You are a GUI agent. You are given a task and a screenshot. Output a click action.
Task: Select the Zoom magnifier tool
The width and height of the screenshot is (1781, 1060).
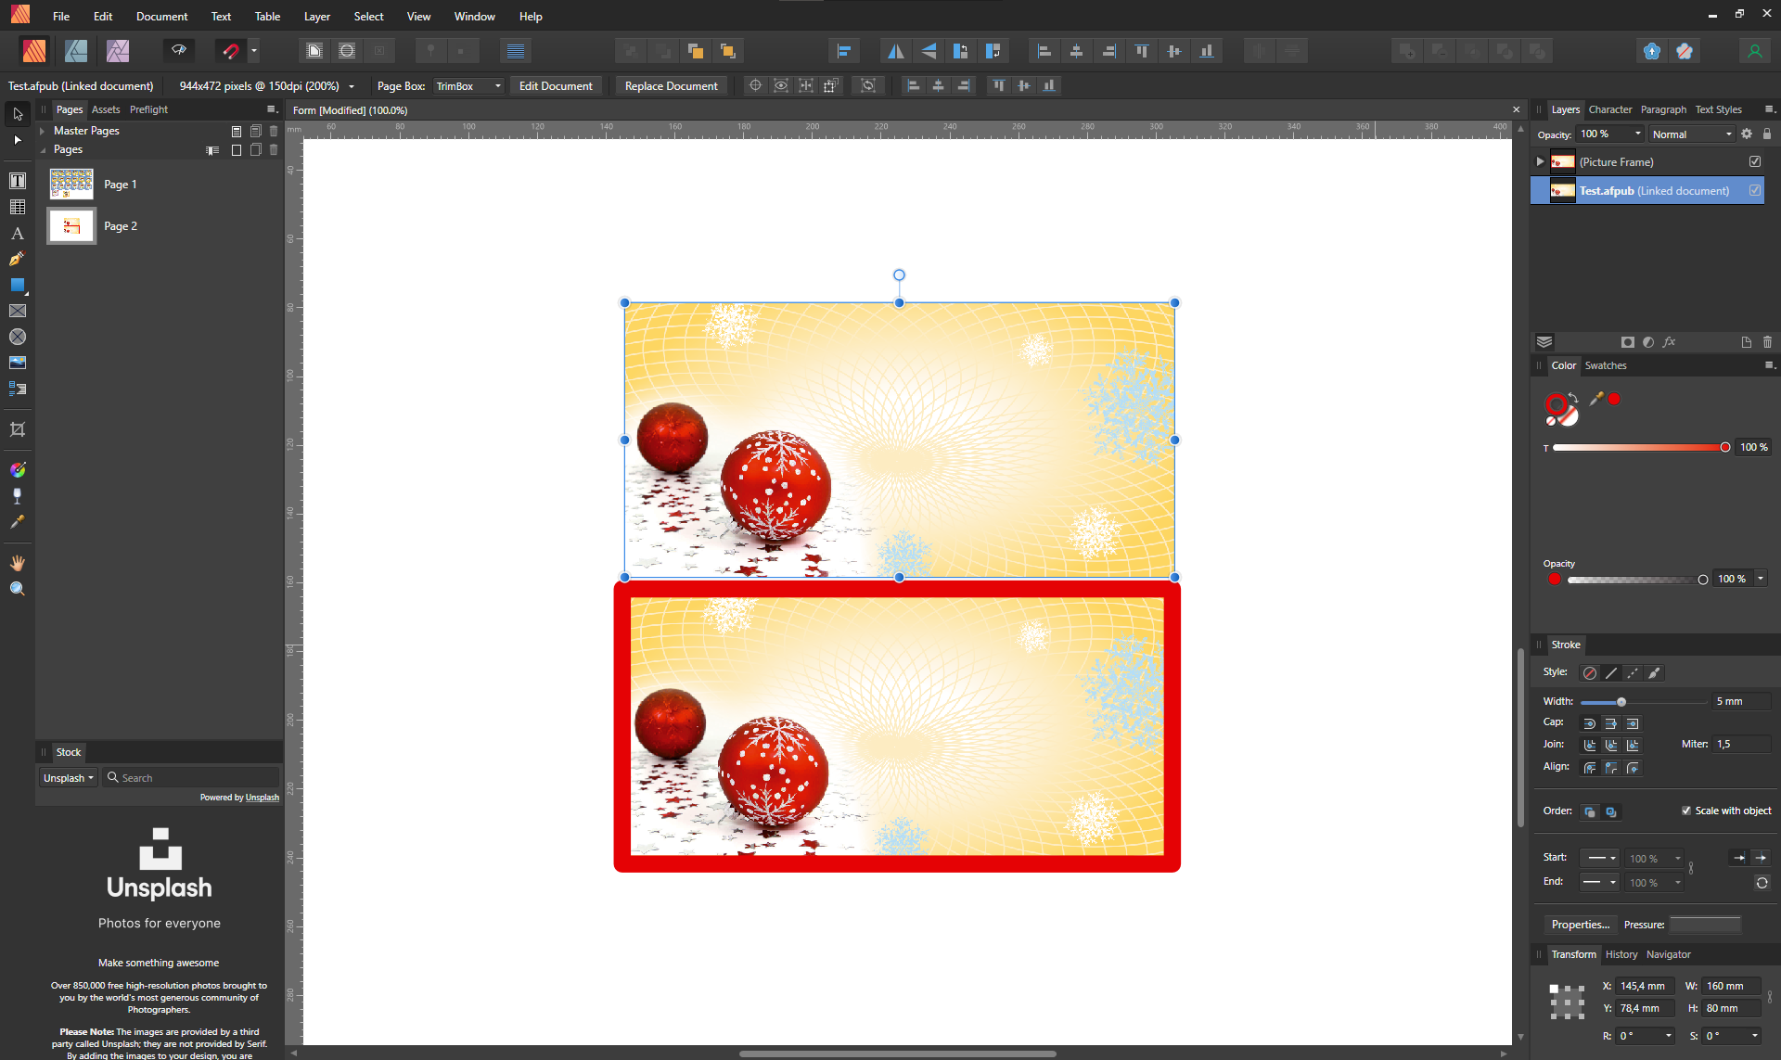coord(18,589)
